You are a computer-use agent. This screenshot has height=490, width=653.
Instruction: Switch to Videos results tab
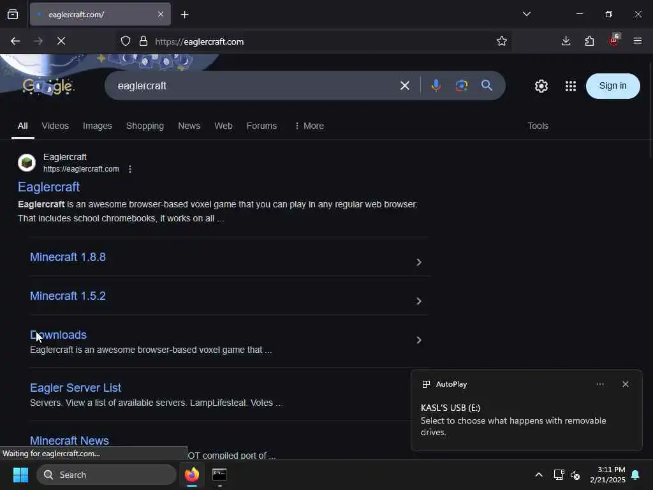click(55, 126)
